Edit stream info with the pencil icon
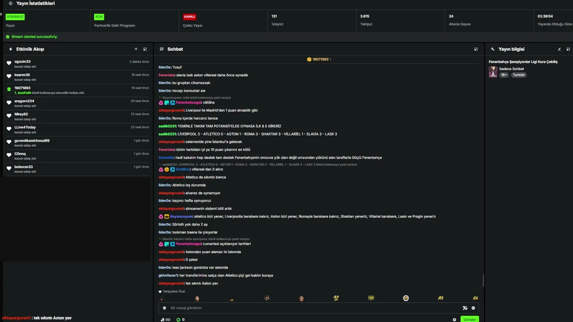 (x=560, y=49)
